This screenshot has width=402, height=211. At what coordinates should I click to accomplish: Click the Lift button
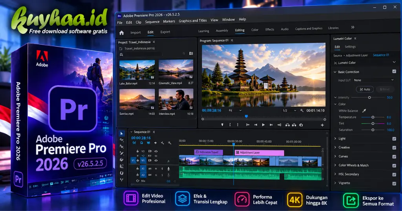click(x=287, y=125)
